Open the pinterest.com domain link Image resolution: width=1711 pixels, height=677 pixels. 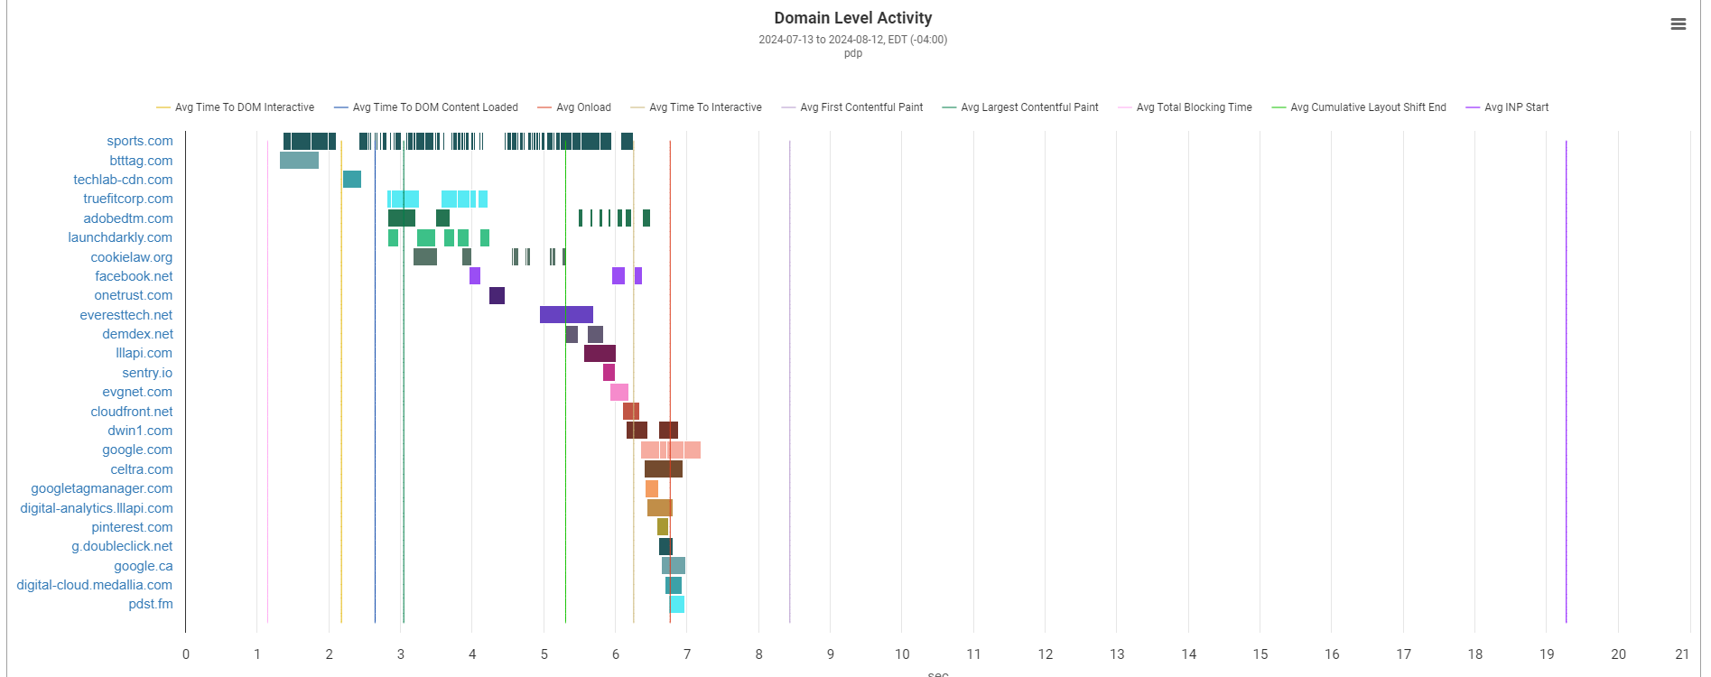click(x=132, y=527)
